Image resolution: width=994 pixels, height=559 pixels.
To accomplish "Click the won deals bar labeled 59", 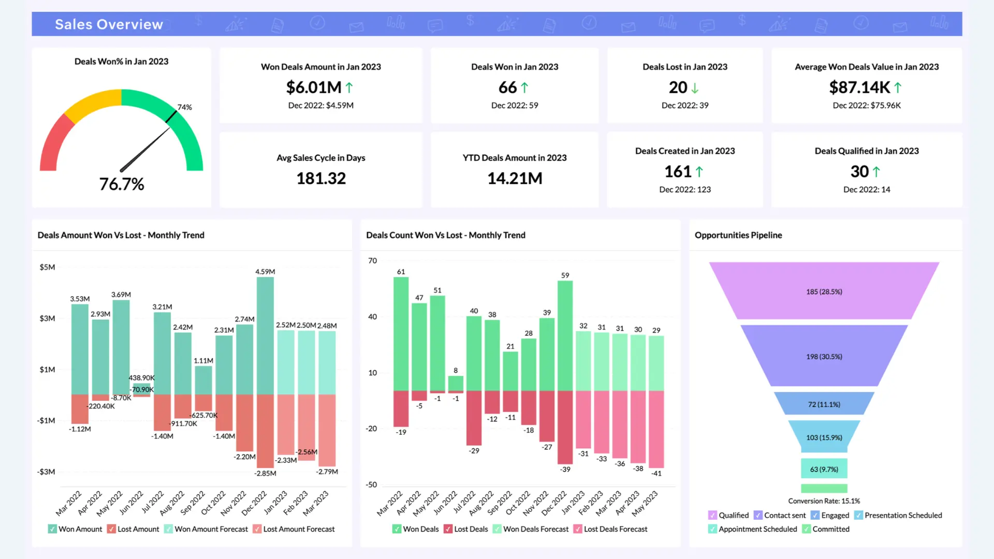I will pos(565,335).
